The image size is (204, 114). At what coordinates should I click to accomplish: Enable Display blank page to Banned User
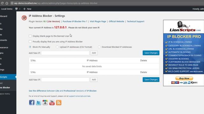30,36
